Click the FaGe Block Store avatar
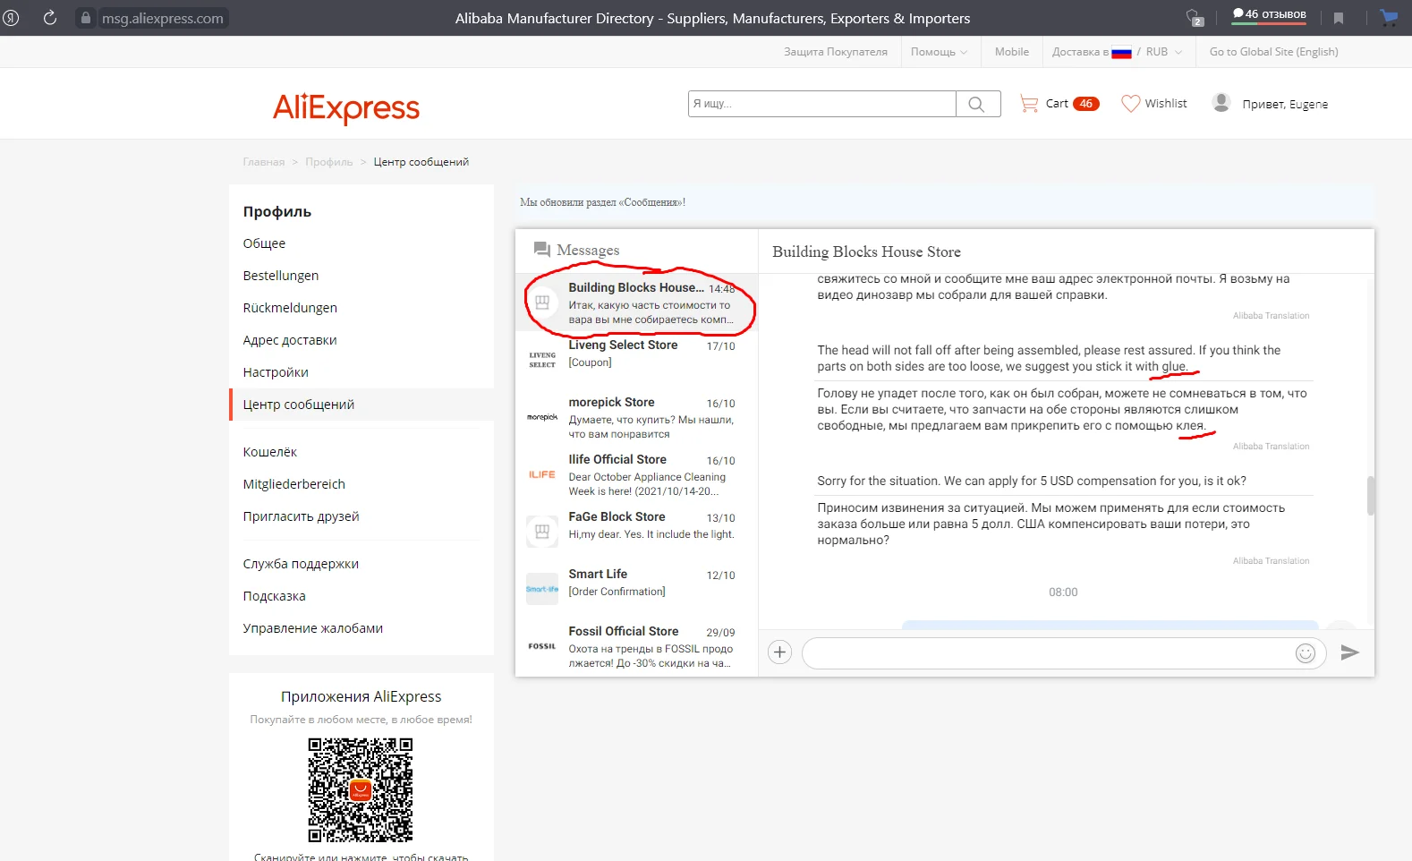1412x861 pixels. coord(542,532)
